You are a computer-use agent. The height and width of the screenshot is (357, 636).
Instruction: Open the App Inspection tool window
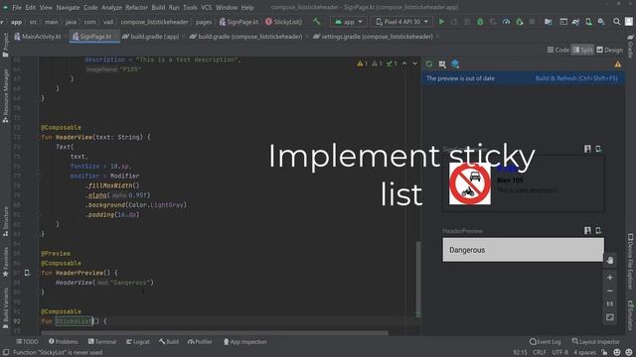click(x=245, y=342)
